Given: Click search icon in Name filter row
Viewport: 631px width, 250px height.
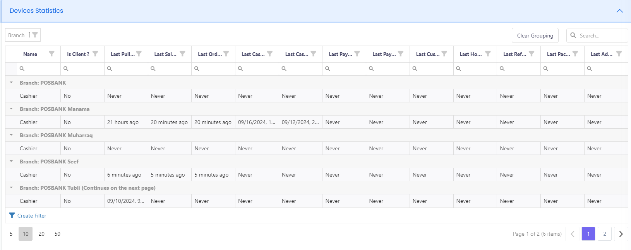Looking at the screenshot, I should (22, 68).
